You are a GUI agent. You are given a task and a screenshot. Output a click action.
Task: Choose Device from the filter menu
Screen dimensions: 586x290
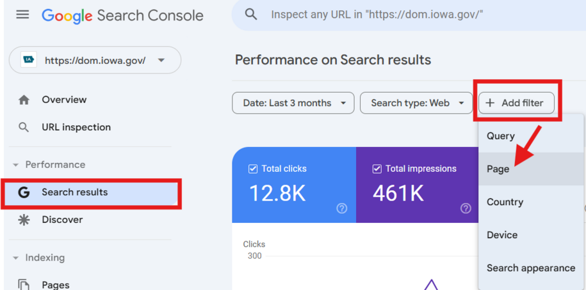(531, 235)
